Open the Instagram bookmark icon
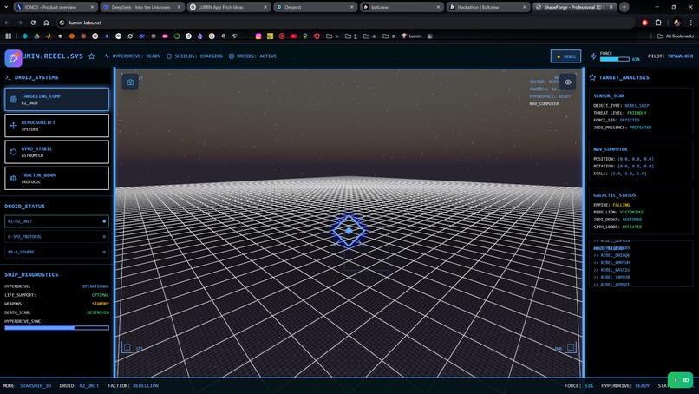Screen dimensions: 699x394 pos(258,36)
